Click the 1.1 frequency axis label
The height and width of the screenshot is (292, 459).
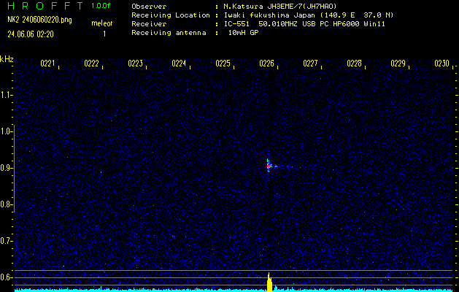click(x=7, y=95)
